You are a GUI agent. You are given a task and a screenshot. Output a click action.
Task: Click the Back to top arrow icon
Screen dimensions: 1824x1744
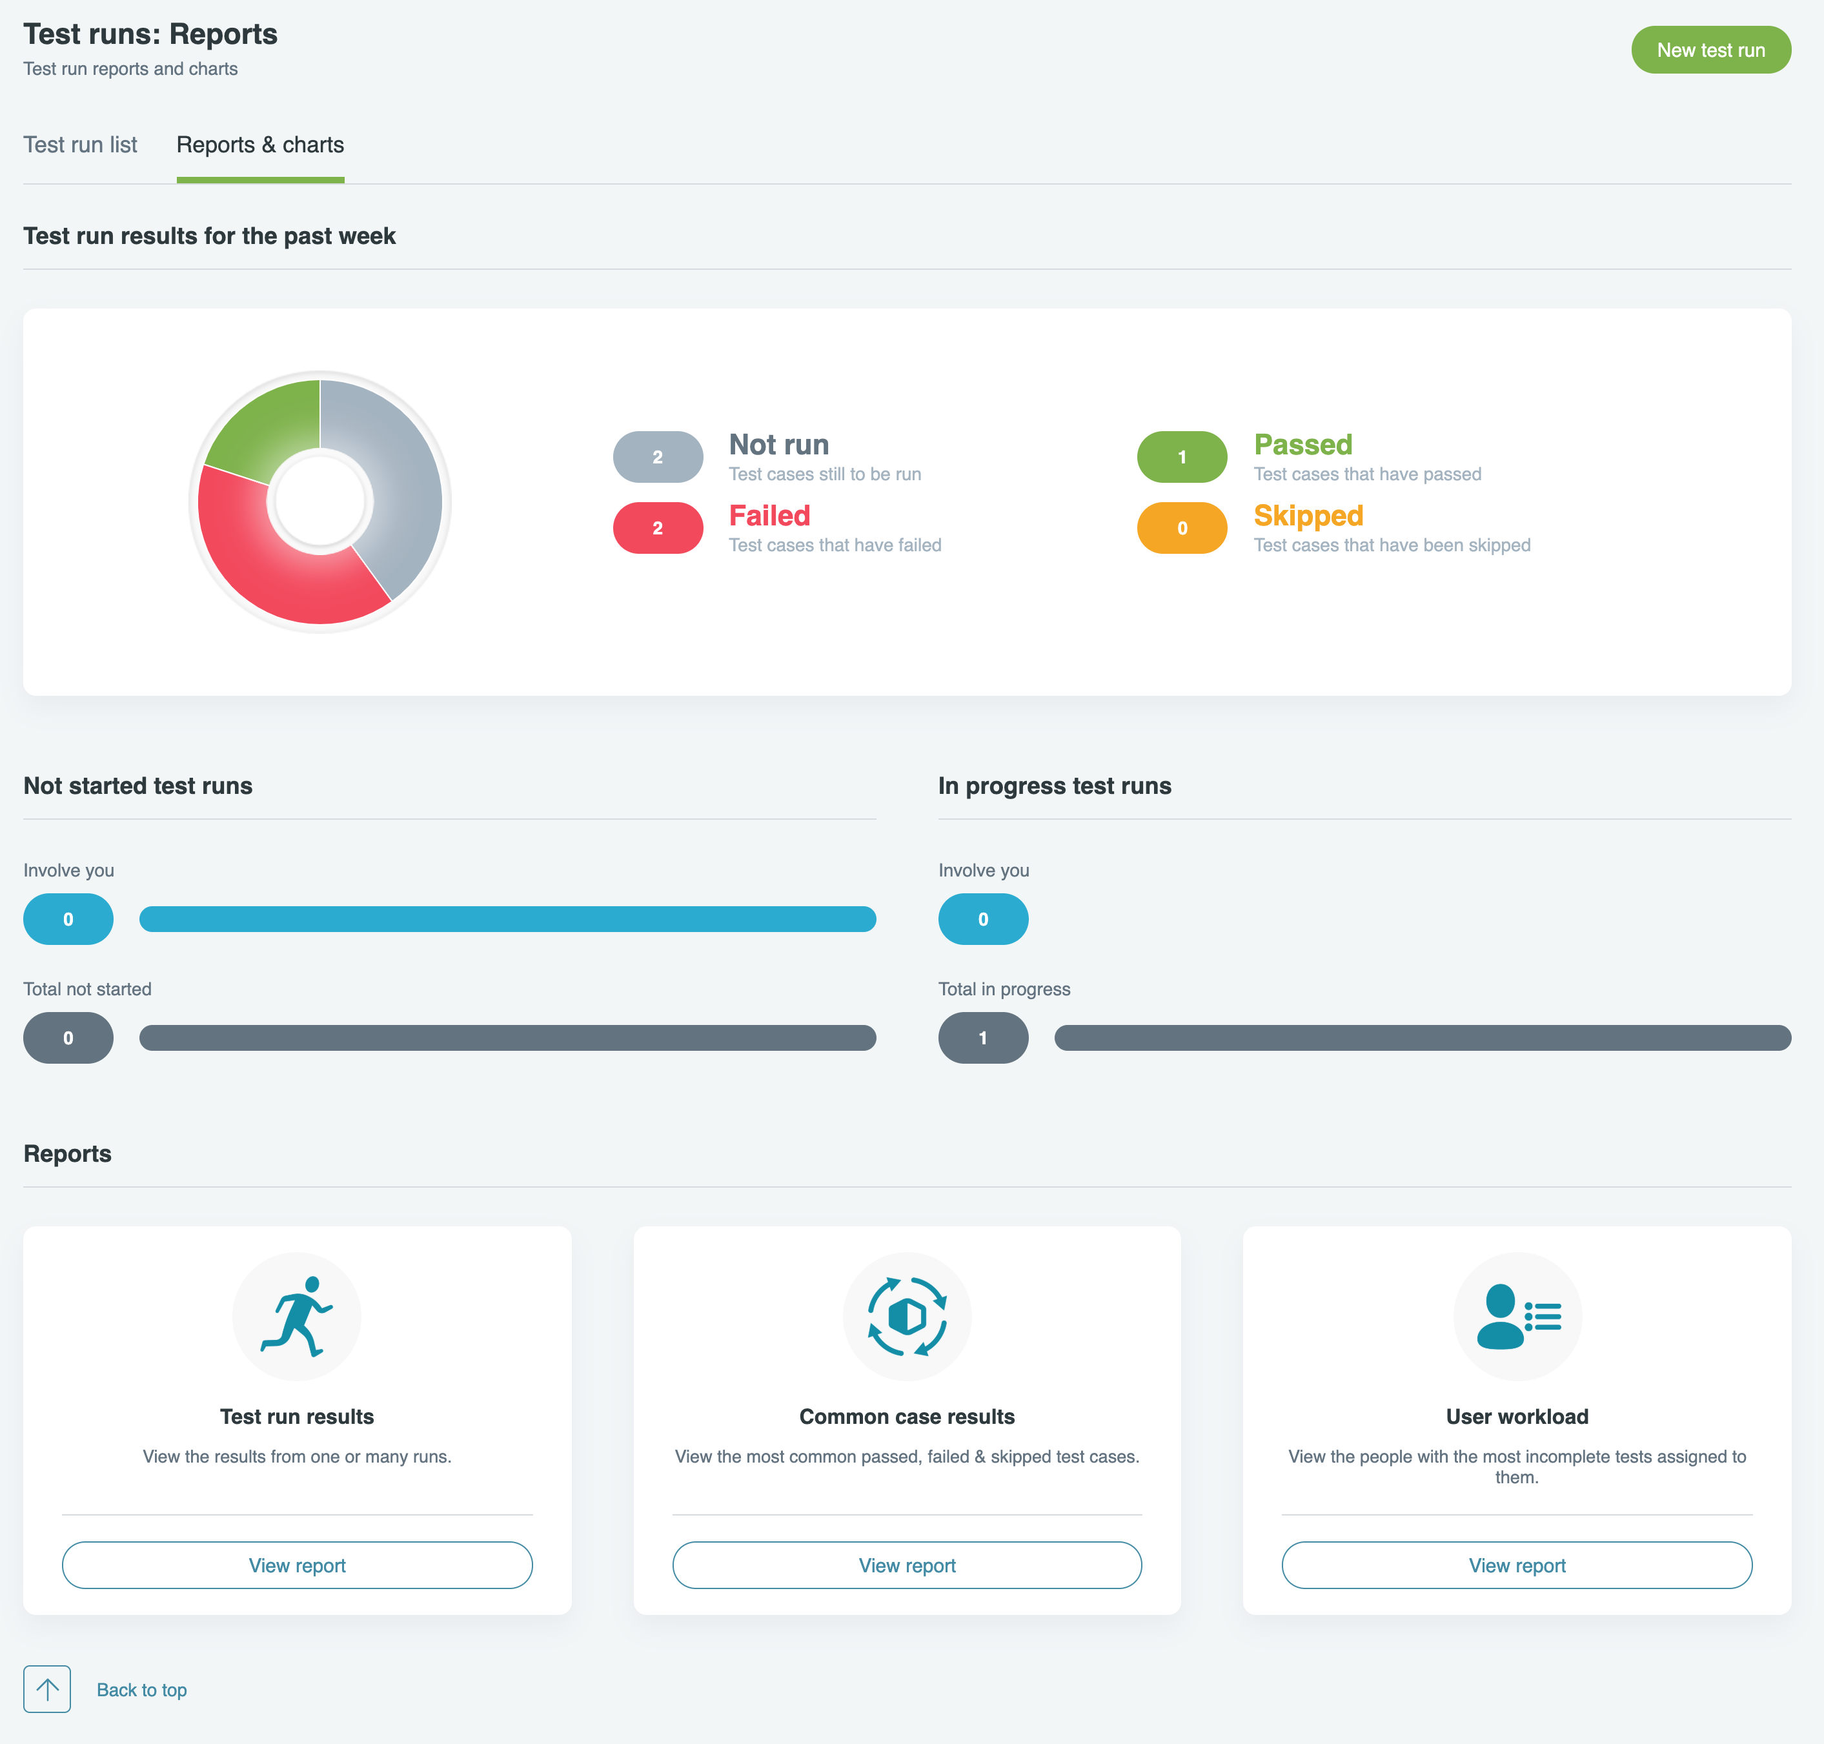click(x=47, y=1688)
